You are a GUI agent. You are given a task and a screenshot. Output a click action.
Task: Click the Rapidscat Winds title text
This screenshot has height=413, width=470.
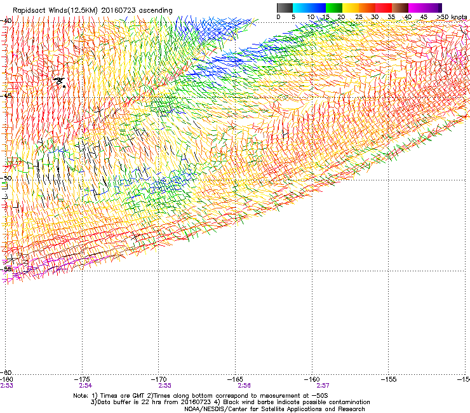[93, 11]
